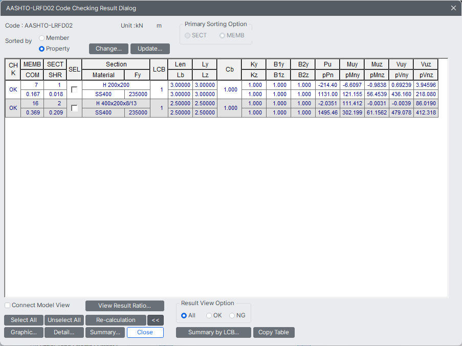
Task: Click Muy value '111.412'
Action: coord(352,104)
